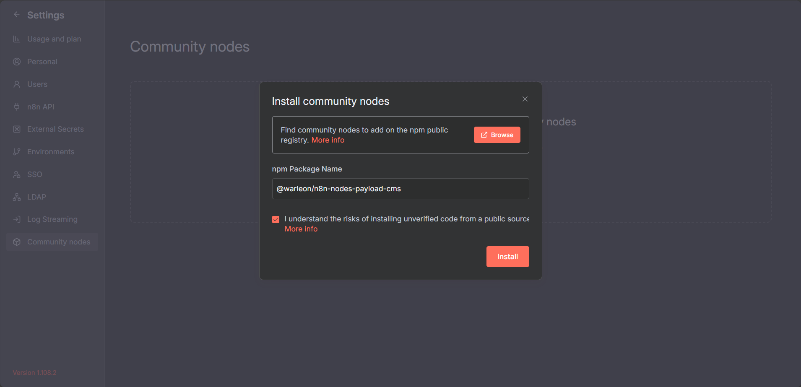The width and height of the screenshot is (801, 387).
Task: Open Usage and plan settings
Action: [x=52, y=39]
